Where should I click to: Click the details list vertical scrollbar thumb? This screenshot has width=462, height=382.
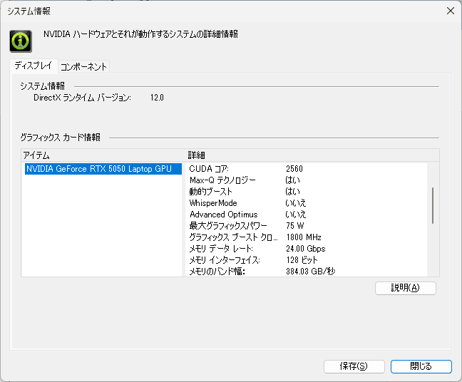433,205
